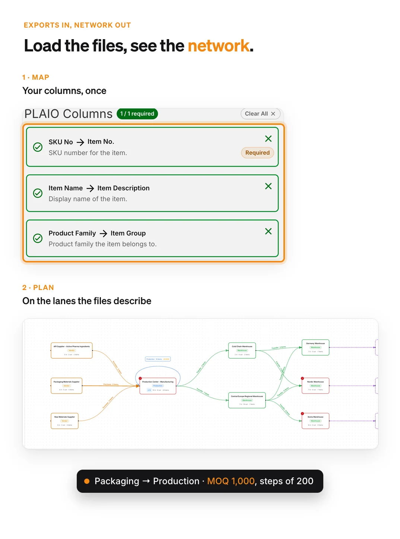Click the Packaging → Production MOQ caption pill
The height and width of the screenshot is (539, 400).
(x=200, y=481)
